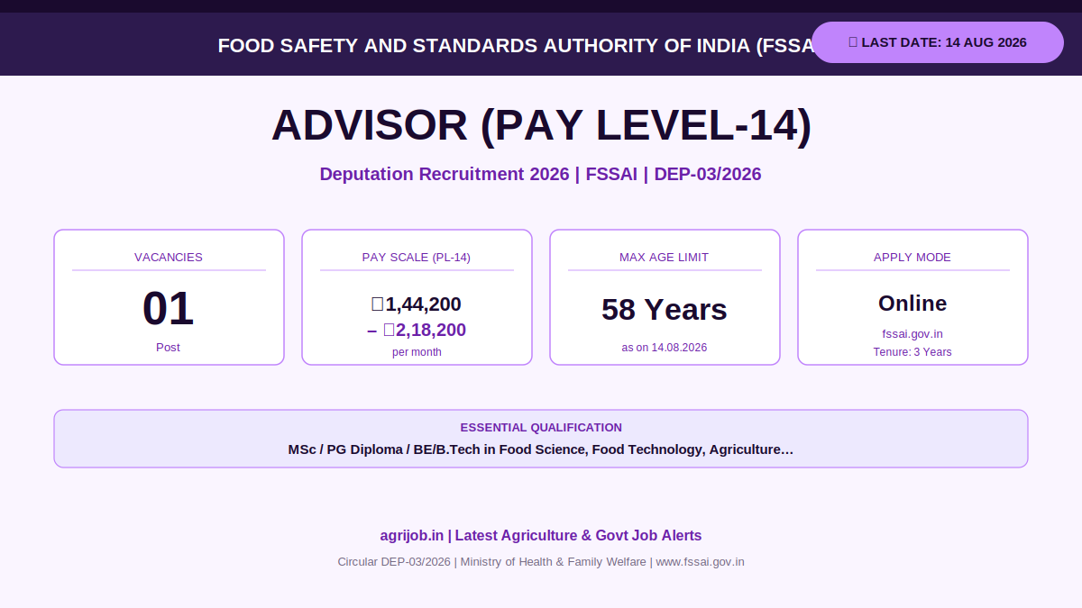
Task: Click the as on 14.08.2026 note
Action: (665, 347)
